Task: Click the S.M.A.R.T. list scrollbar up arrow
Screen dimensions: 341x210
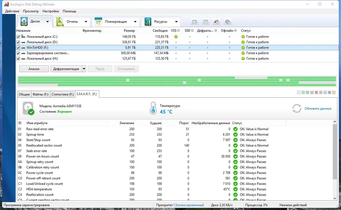Action: click(x=335, y=122)
